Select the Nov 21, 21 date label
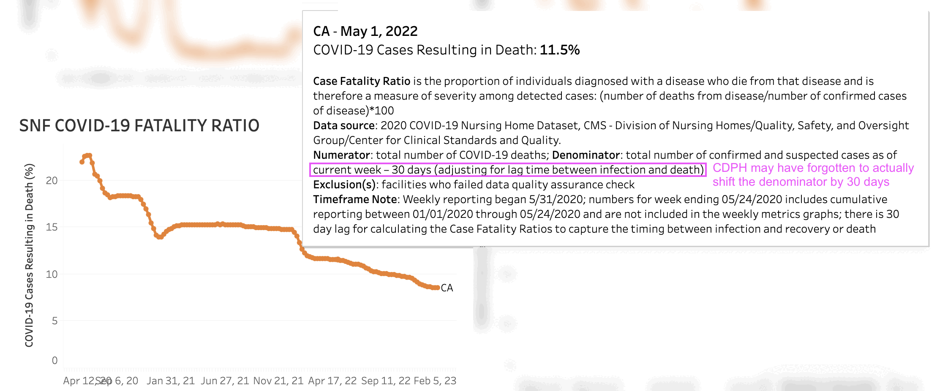 click(278, 381)
